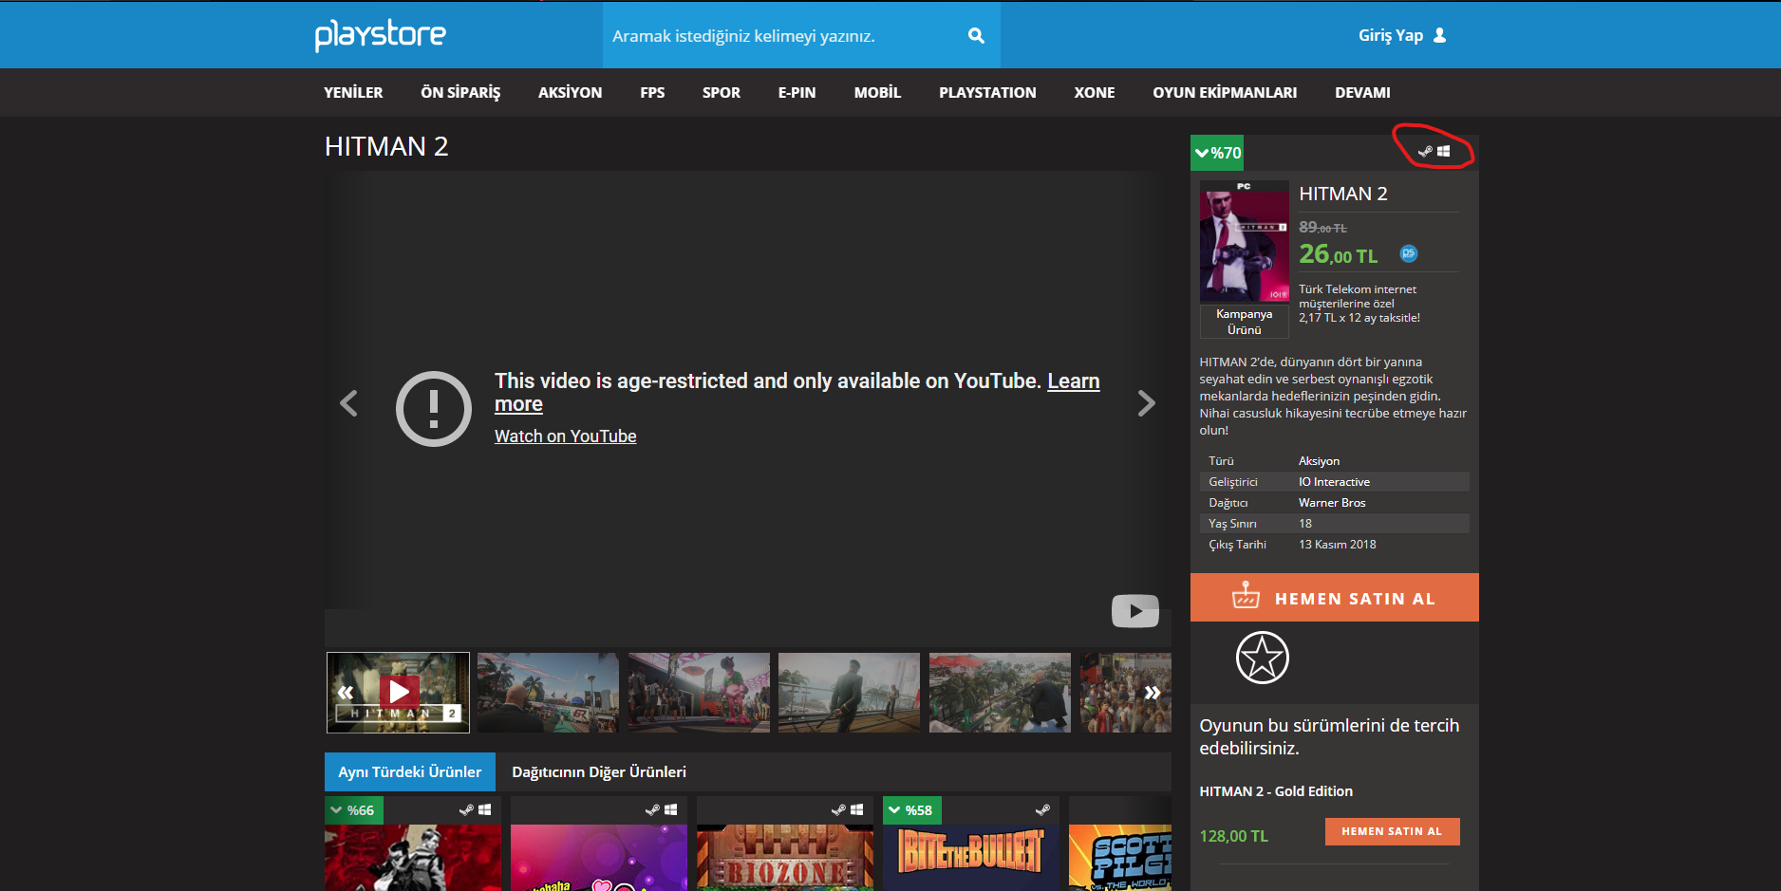Screen dimensions: 1781x891
Task: Click the Steam platform icon above HITMAN 2 details
Action: (x=1424, y=152)
